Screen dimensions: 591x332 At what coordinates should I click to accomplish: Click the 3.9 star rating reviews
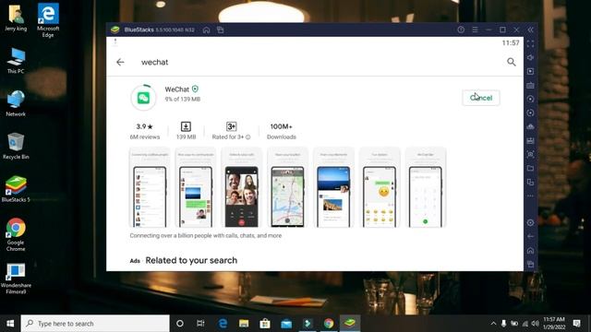[145, 131]
